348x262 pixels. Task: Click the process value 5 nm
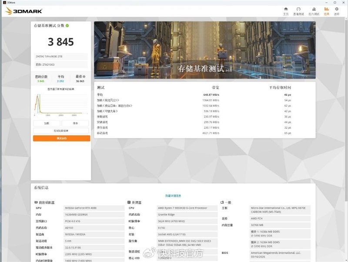(x=94, y=241)
